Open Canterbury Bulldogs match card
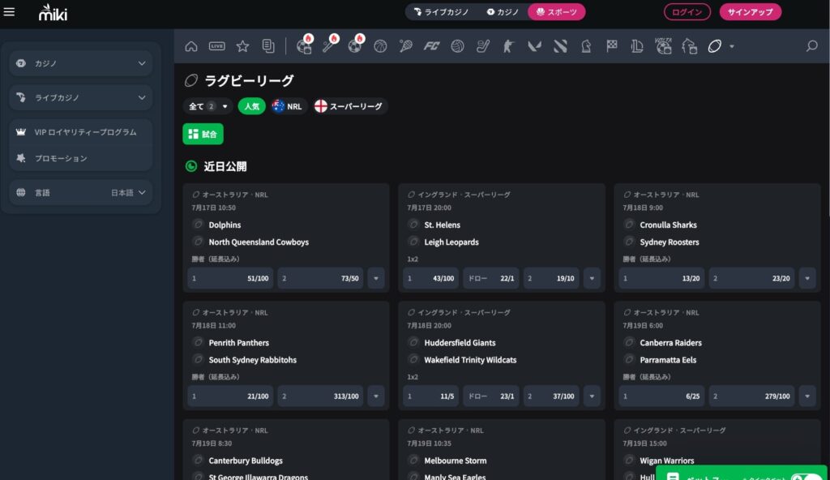The image size is (830, 480). 286,450
